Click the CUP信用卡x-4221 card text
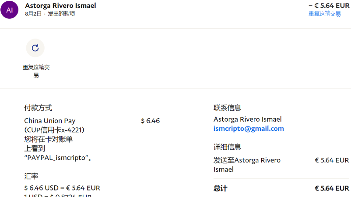Viewport: 351px width, 197px height. click(54, 130)
